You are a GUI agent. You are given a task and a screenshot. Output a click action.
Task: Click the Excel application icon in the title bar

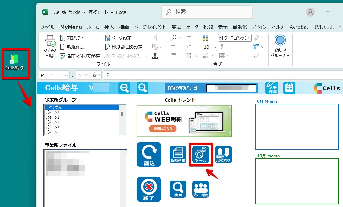click(45, 12)
